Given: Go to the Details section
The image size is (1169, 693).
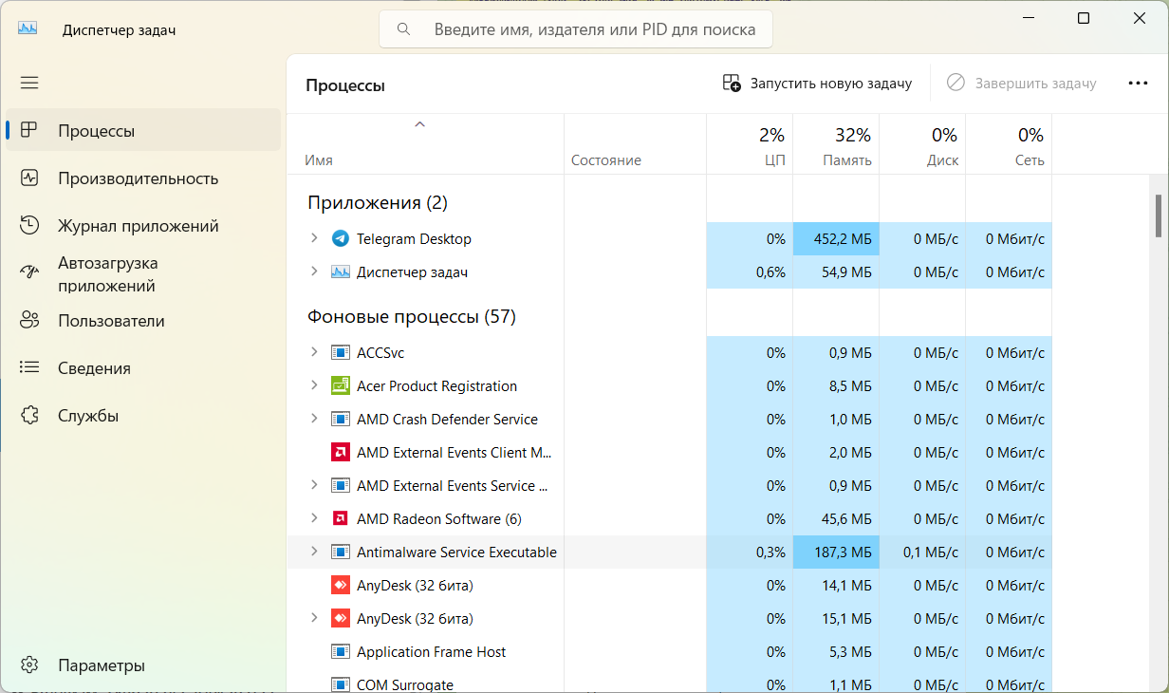Looking at the screenshot, I should tap(94, 368).
